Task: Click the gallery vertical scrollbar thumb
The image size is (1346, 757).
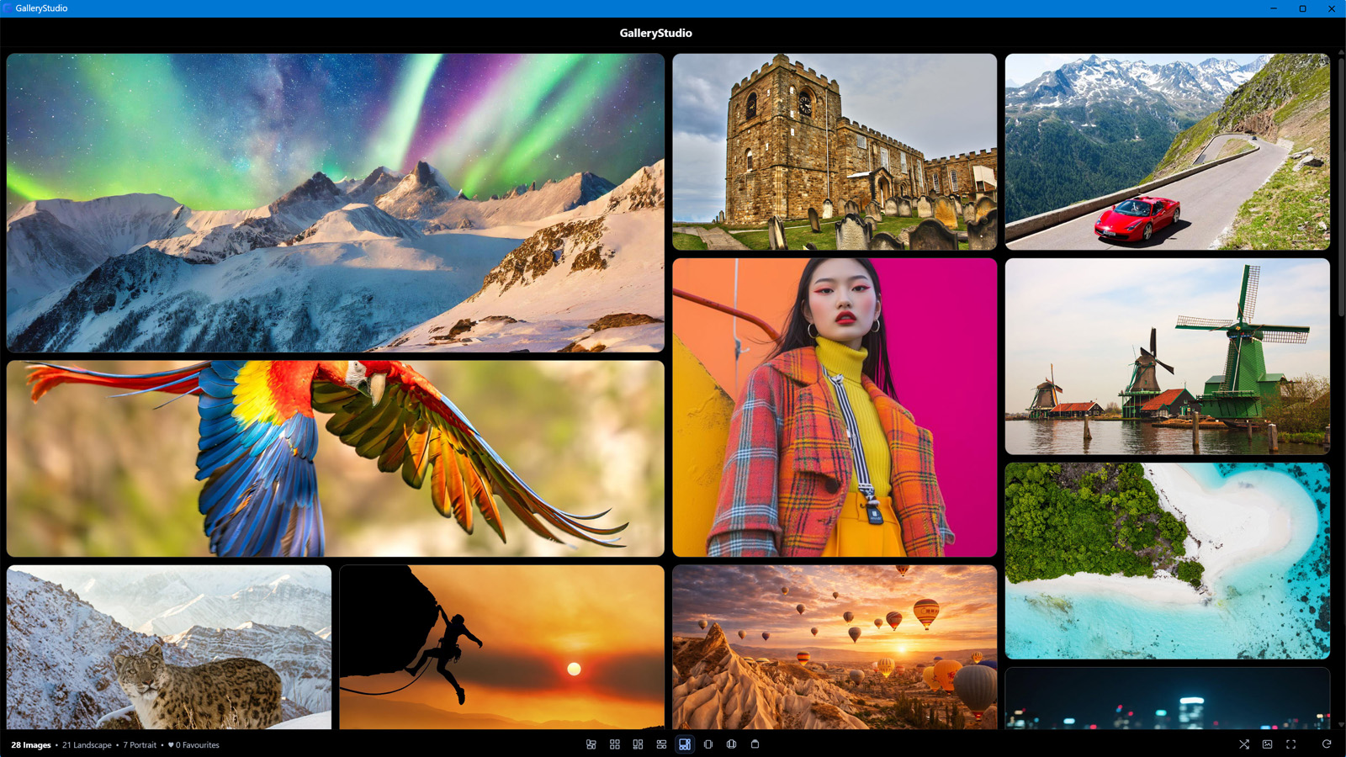Action: point(1341,187)
